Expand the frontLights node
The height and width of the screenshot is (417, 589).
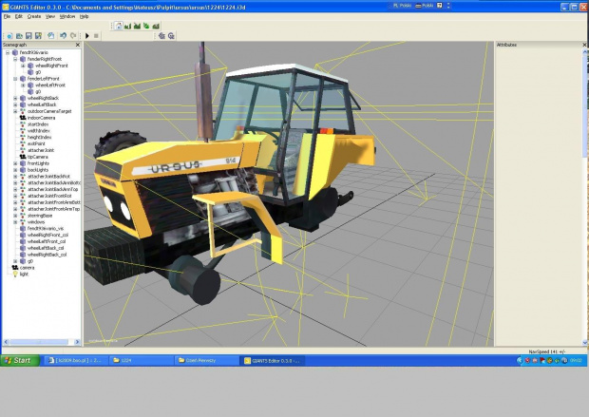pyautogui.click(x=15, y=163)
